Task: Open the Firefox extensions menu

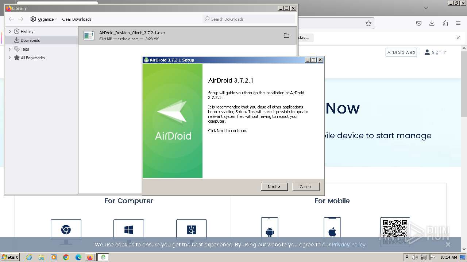Action: coord(445,23)
